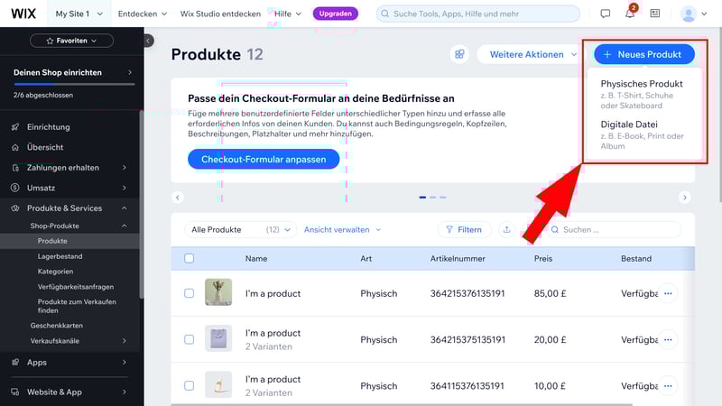Open the Alle Produkte view dropdown

241,230
